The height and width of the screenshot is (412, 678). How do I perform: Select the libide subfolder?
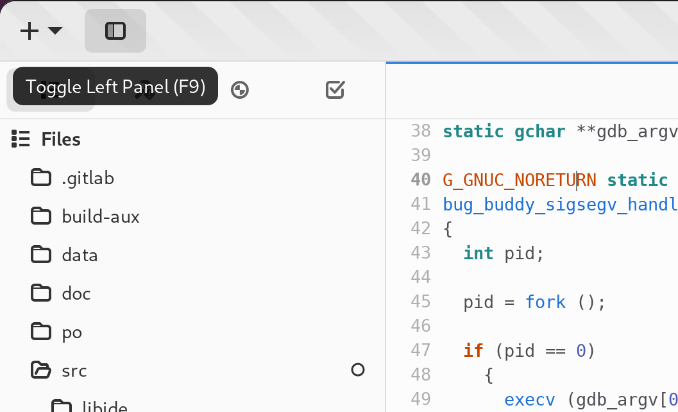coord(105,407)
